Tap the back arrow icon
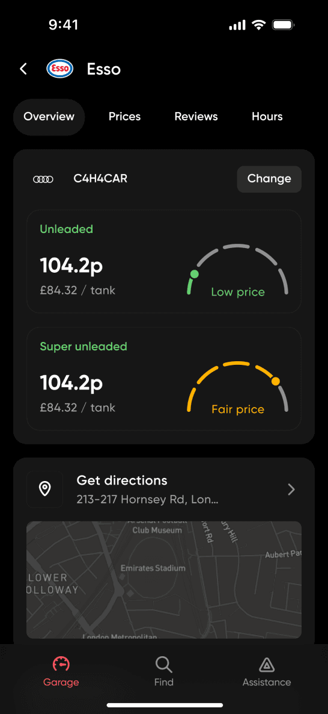This screenshot has width=328, height=714. point(23,69)
